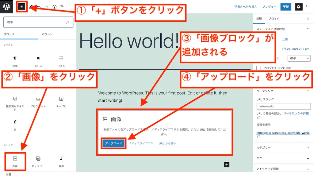The width and height of the screenshot is (314, 177).
Task: Collapse the パーマリンク panel
Action: [x=282, y=91]
